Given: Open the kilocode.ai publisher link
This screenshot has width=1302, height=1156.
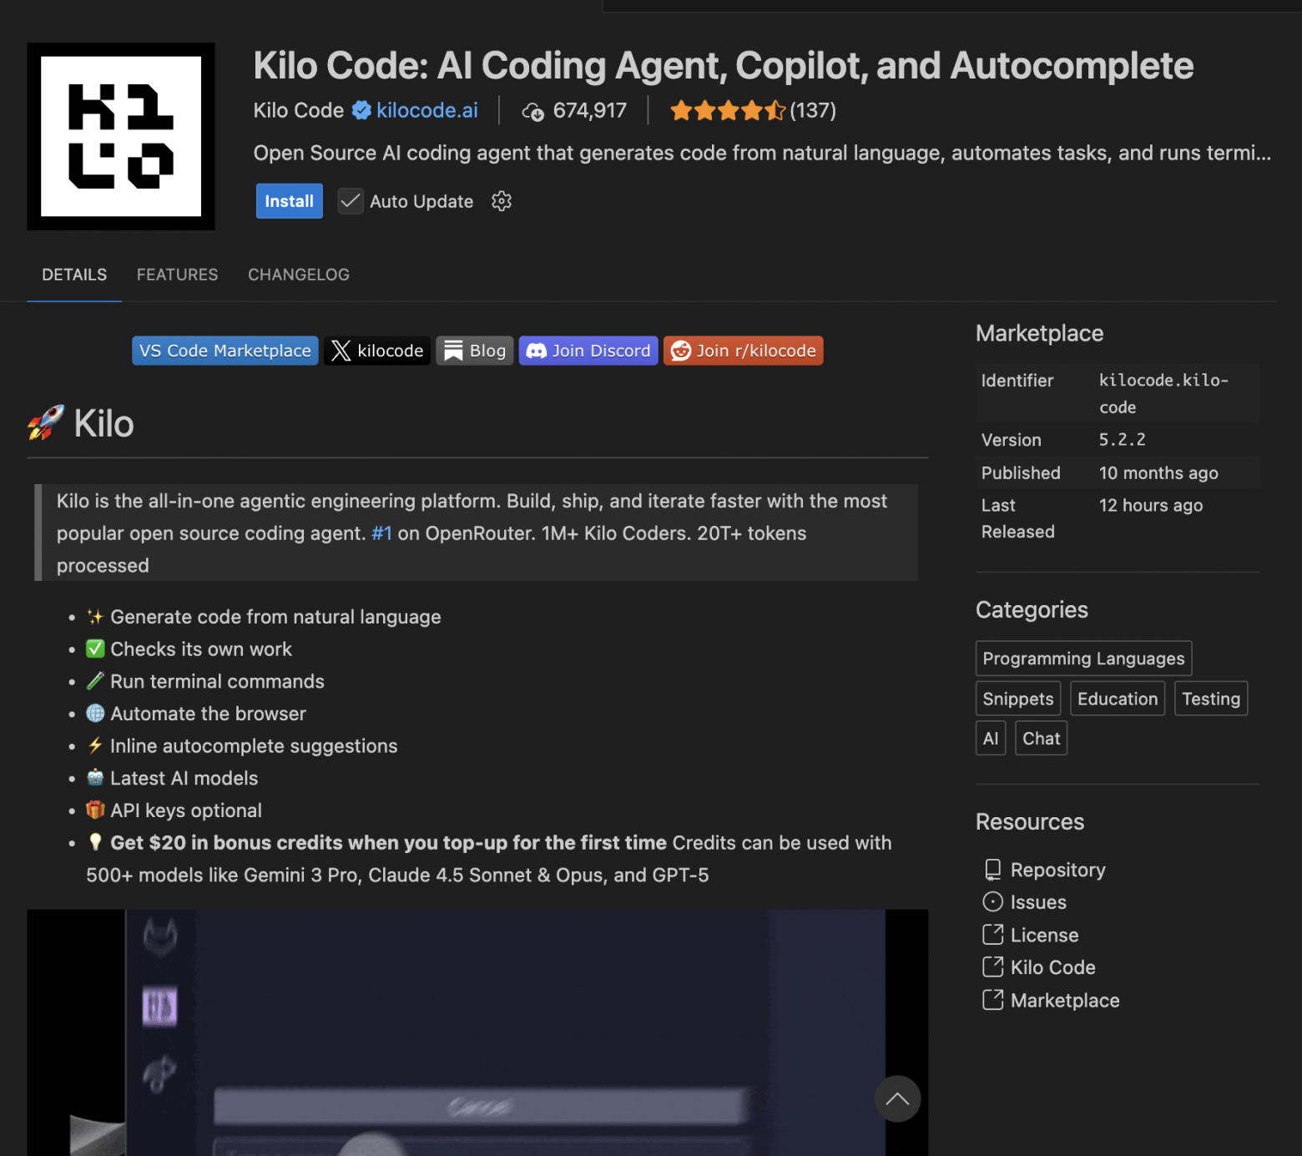Looking at the screenshot, I should tap(426, 109).
